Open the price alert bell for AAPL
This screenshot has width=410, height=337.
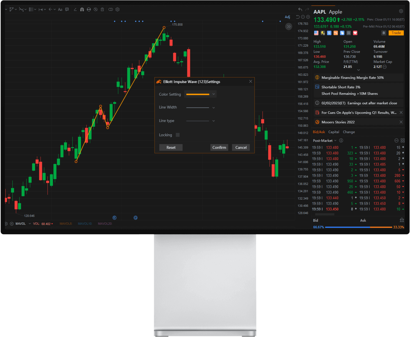[384, 33]
